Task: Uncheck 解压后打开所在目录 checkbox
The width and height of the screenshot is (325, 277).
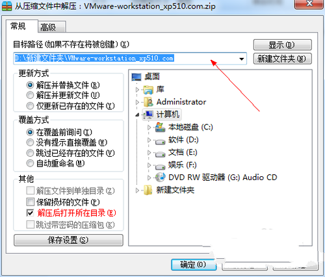Action: pos(30,213)
